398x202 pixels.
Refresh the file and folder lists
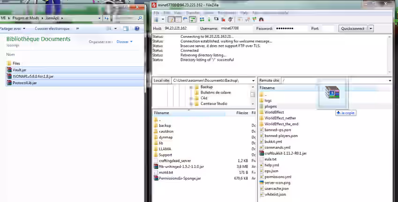(x=202, y=20)
